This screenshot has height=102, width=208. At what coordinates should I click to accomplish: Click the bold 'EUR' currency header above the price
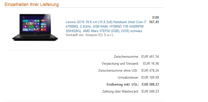156,17
